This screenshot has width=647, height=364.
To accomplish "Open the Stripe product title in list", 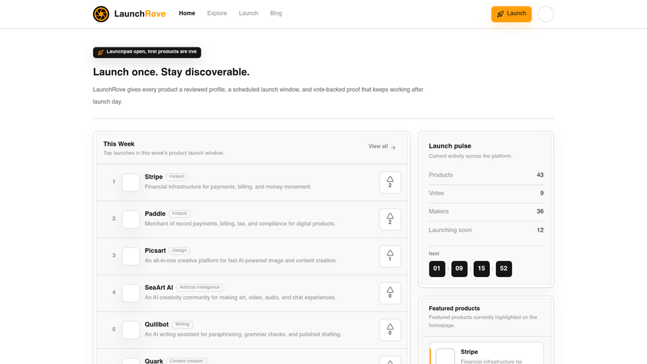I will point(154,177).
